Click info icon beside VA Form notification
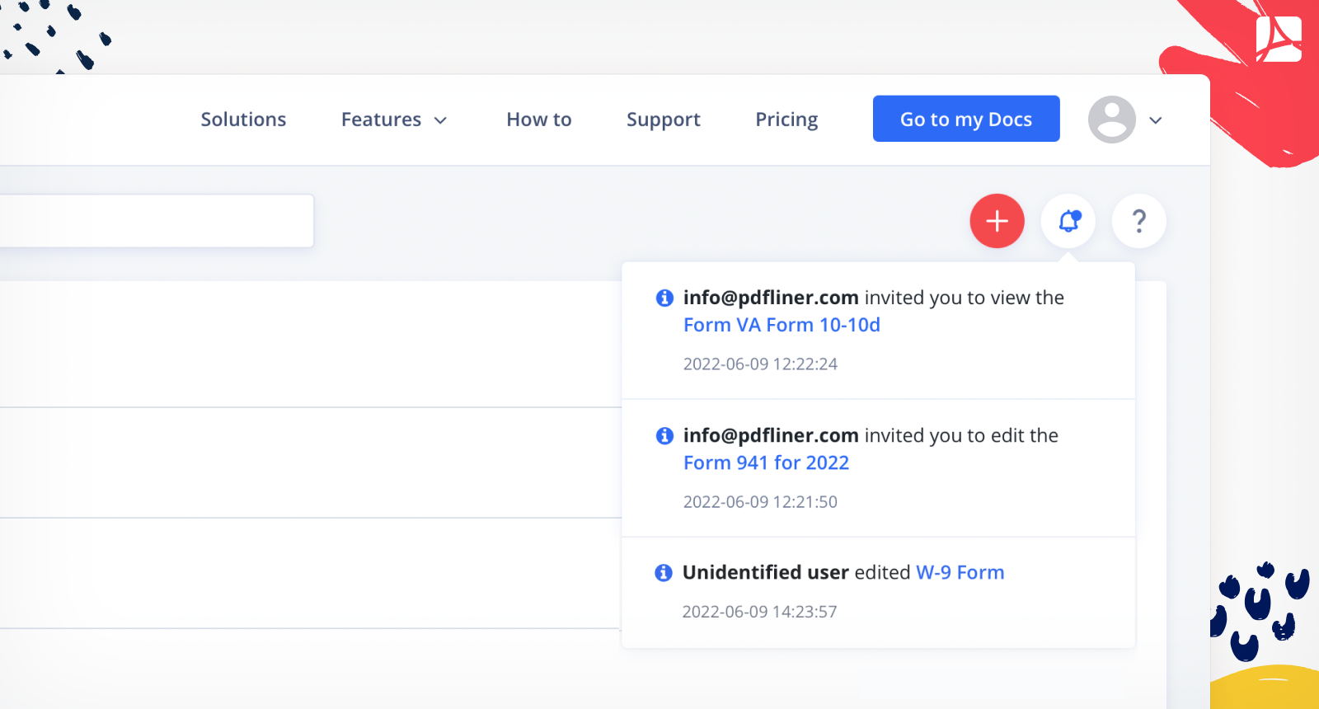The height and width of the screenshot is (709, 1319). click(x=664, y=298)
